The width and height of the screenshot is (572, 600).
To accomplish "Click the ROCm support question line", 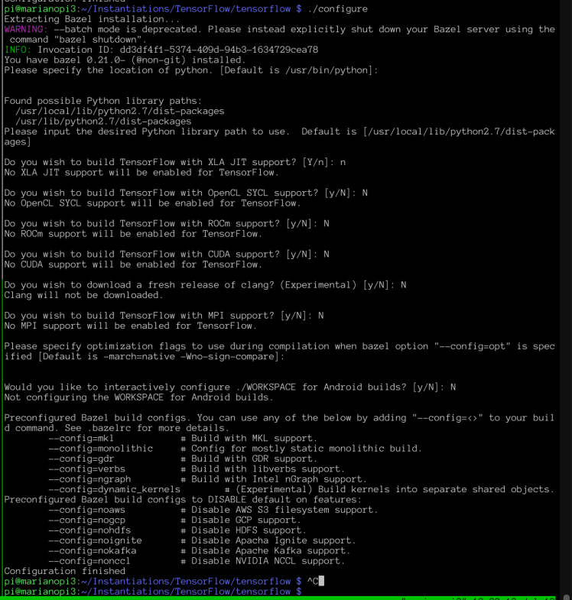I will pyautogui.click(x=167, y=223).
